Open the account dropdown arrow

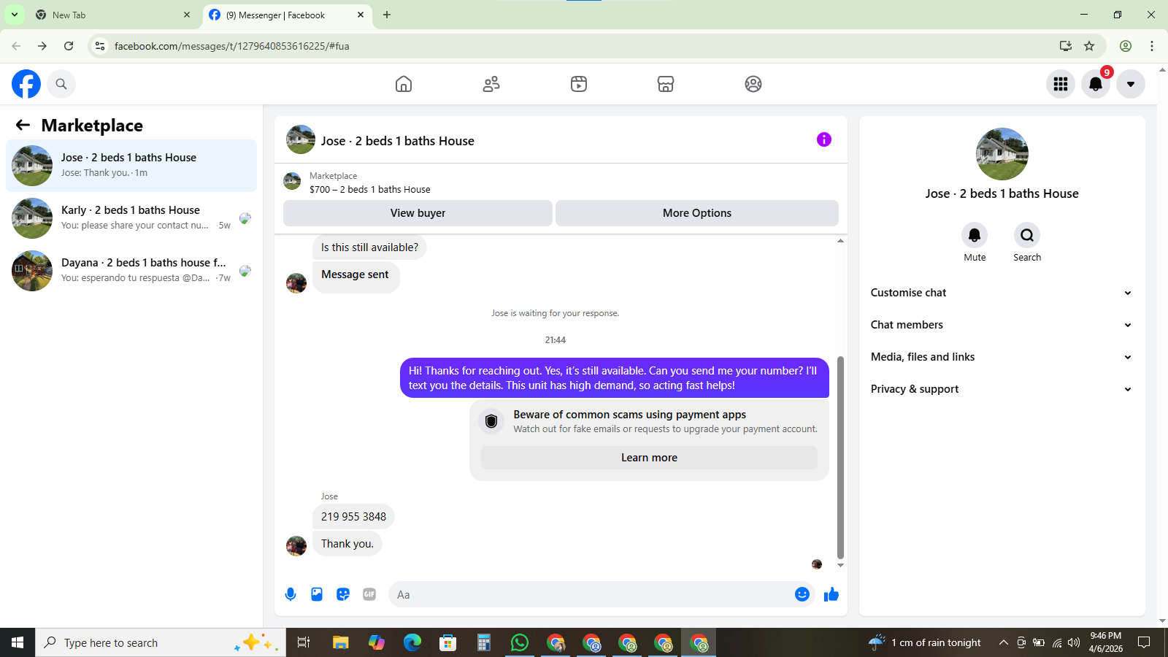pyautogui.click(x=1131, y=84)
